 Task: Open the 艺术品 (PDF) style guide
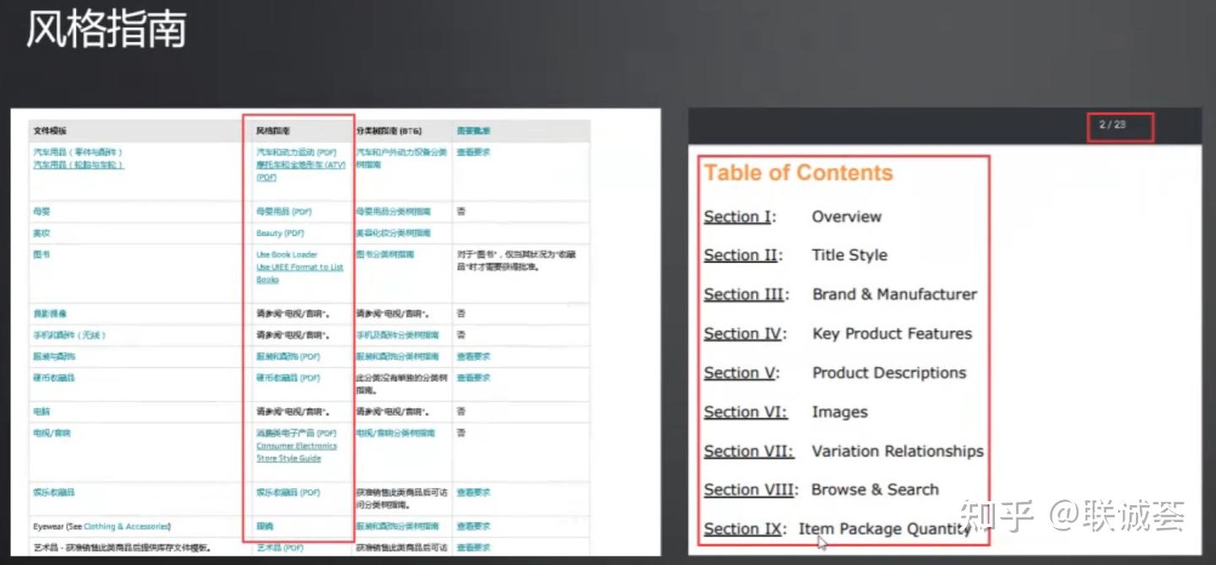280,547
